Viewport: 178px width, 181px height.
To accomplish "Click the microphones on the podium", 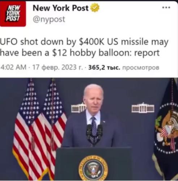I will 94,135.
